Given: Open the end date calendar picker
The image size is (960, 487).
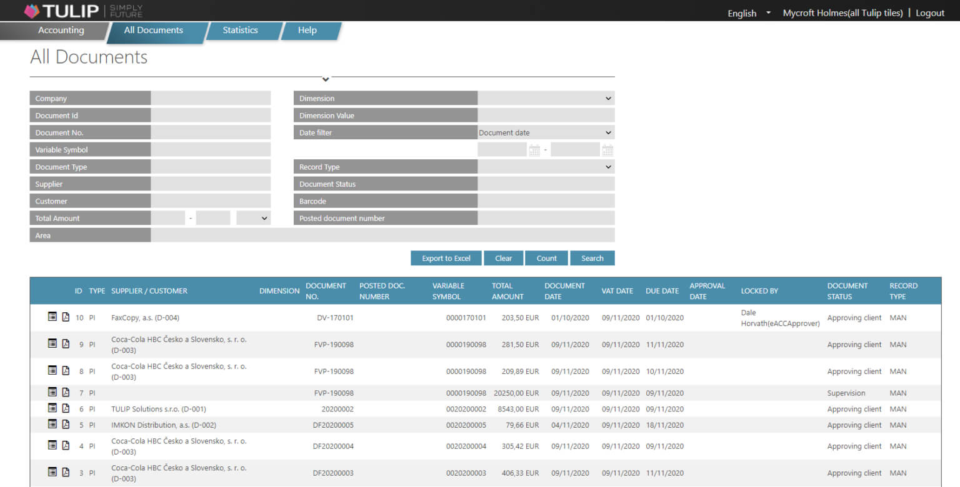Looking at the screenshot, I should (607, 150).
